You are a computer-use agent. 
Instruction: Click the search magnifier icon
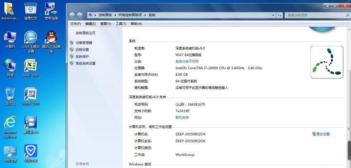[347, 15]
